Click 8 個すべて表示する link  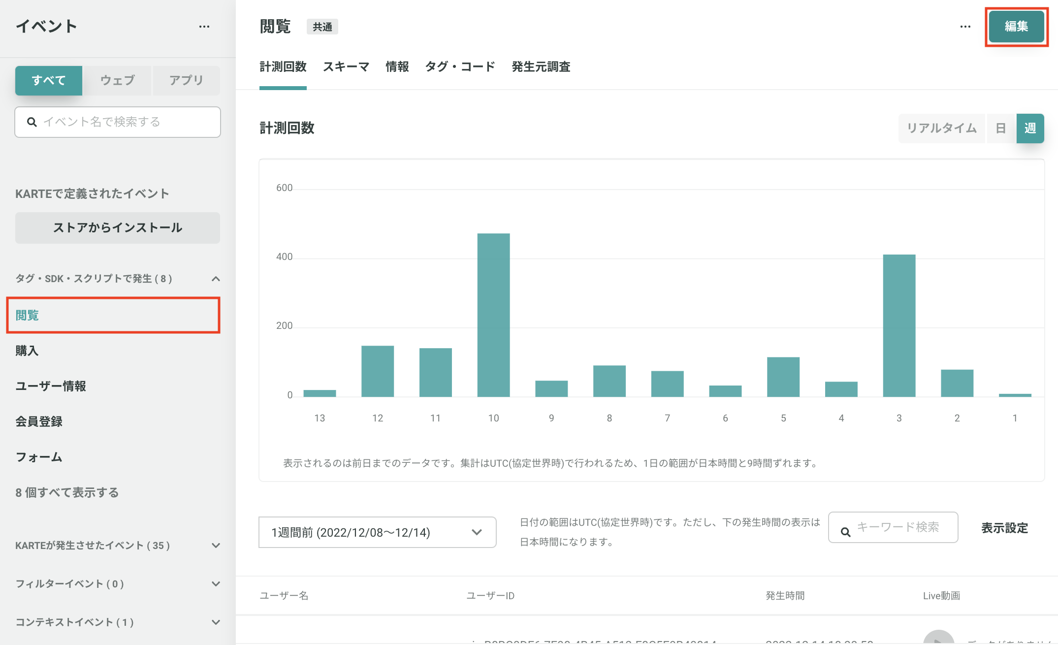click(67, 492)
